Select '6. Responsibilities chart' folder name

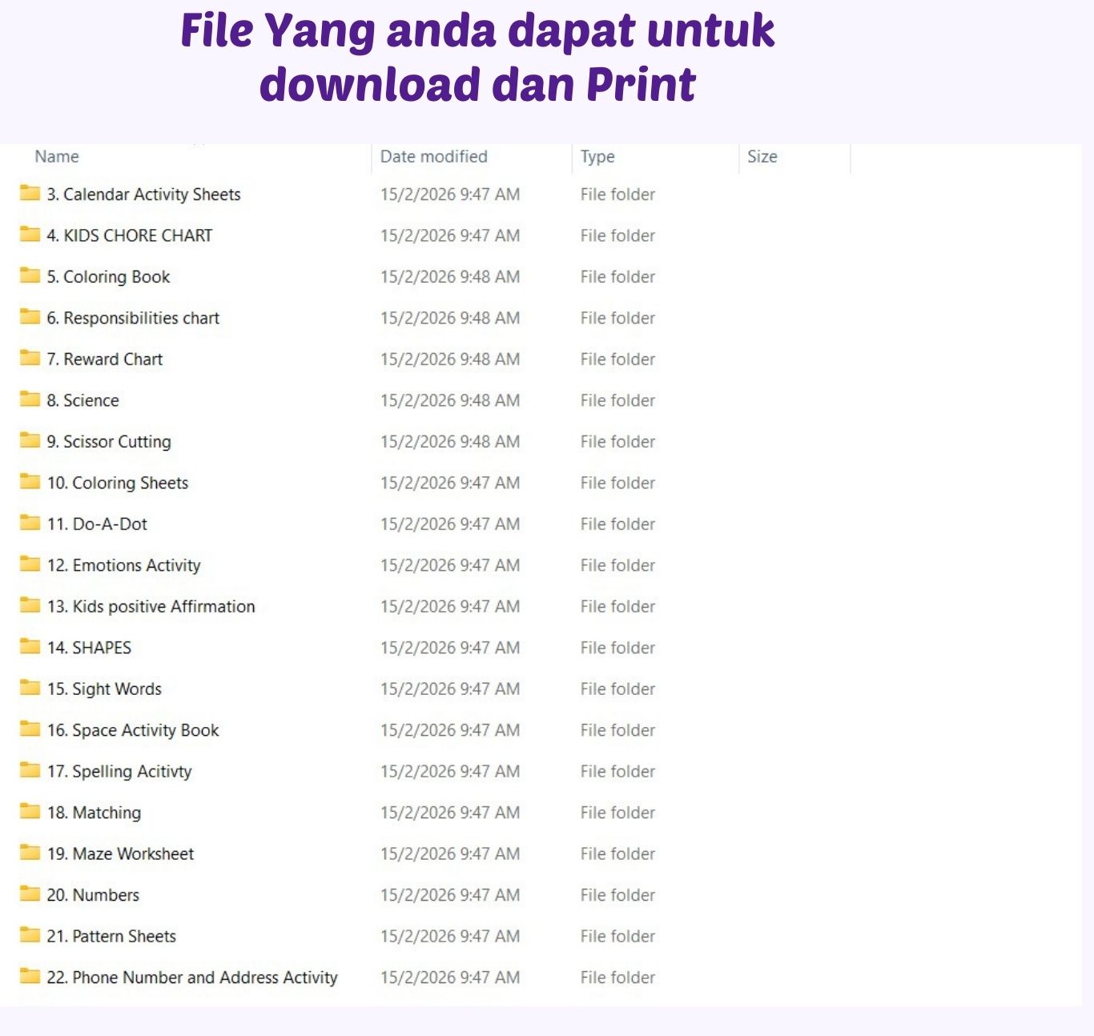coord(133,318)
